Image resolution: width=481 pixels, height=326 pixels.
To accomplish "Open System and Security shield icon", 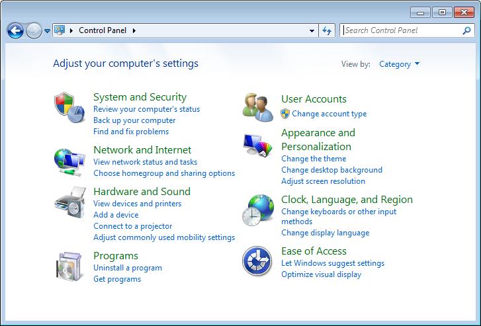I will [x=69, y=107].
